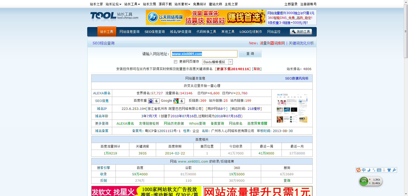Expand the Baidu蜘蛛模拟 dropdown
The image size is (408, 196).
(x=230, y=62)
